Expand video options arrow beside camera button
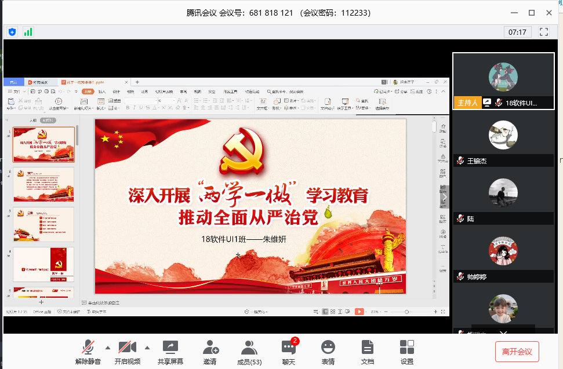This screenshot has width=563, height=369. 147,348
